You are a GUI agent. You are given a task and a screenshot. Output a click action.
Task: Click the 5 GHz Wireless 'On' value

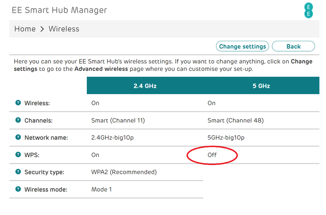pyautogui.click(x=211, y=103)
